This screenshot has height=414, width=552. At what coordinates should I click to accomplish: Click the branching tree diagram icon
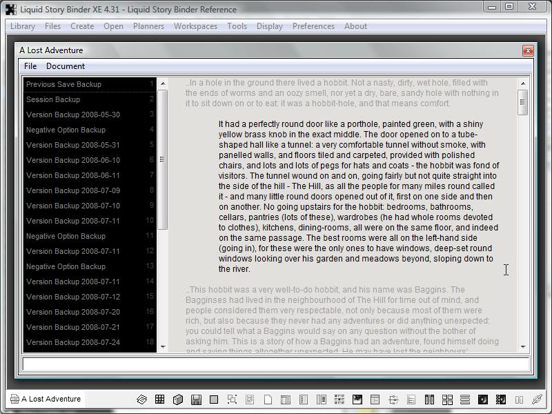click(x=393, y=400)
